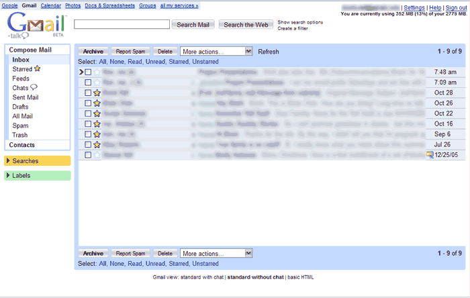Open the top More actions dropdown
Image resolution: width=470 pixels, height=298 pixels.
pyautogui.click(x=216, y=52)
